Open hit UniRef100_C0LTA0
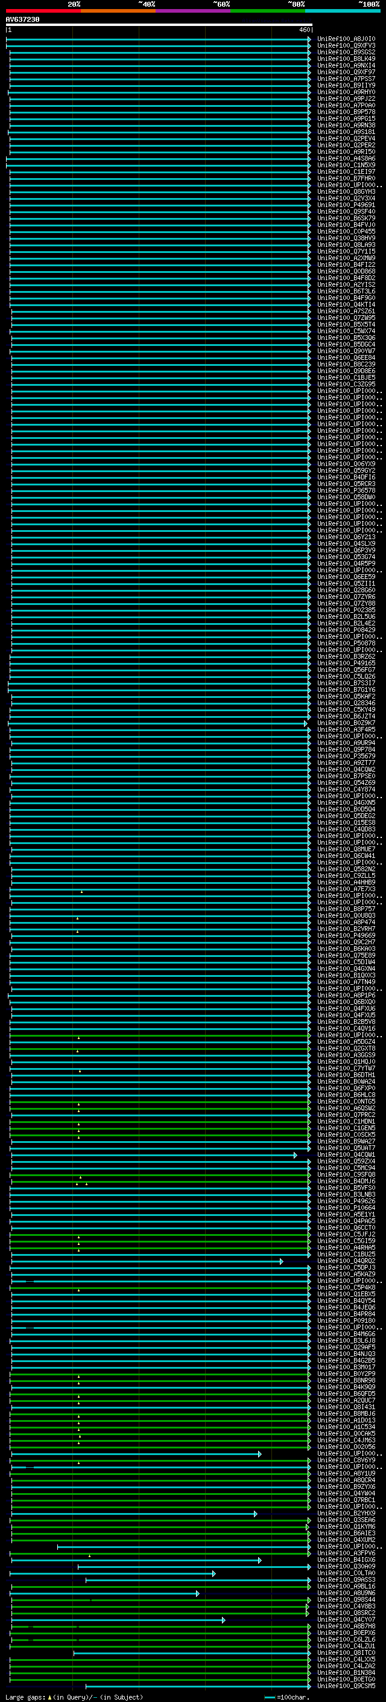The image size is (386, 1702). 346,1573
